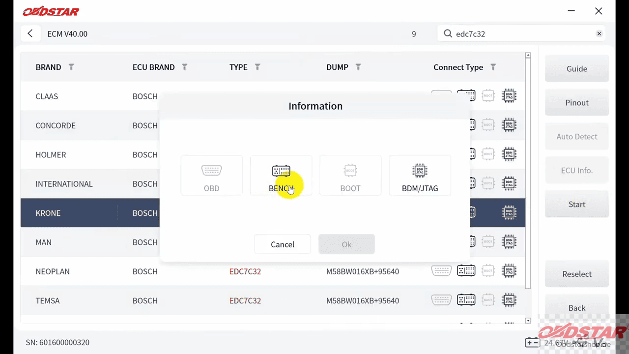Select the NEOPLAN brand row
The width and height of the screenshot is (629, 354).
point(273,271)
